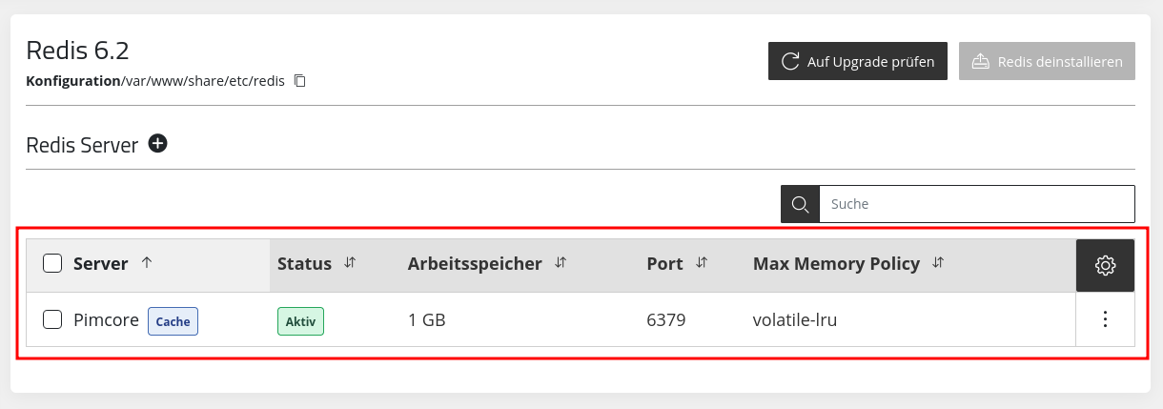Sort by Max Memory Policy arrows
This screenshot has width=1163, height=409.
coord(938,263)
